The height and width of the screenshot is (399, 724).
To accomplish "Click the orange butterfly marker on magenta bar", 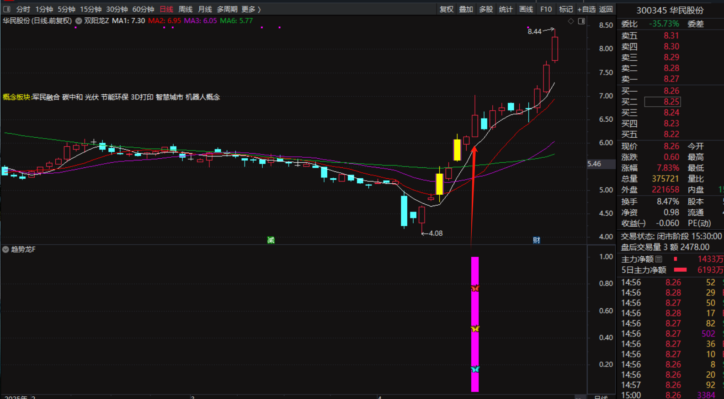I will (475, 288).
